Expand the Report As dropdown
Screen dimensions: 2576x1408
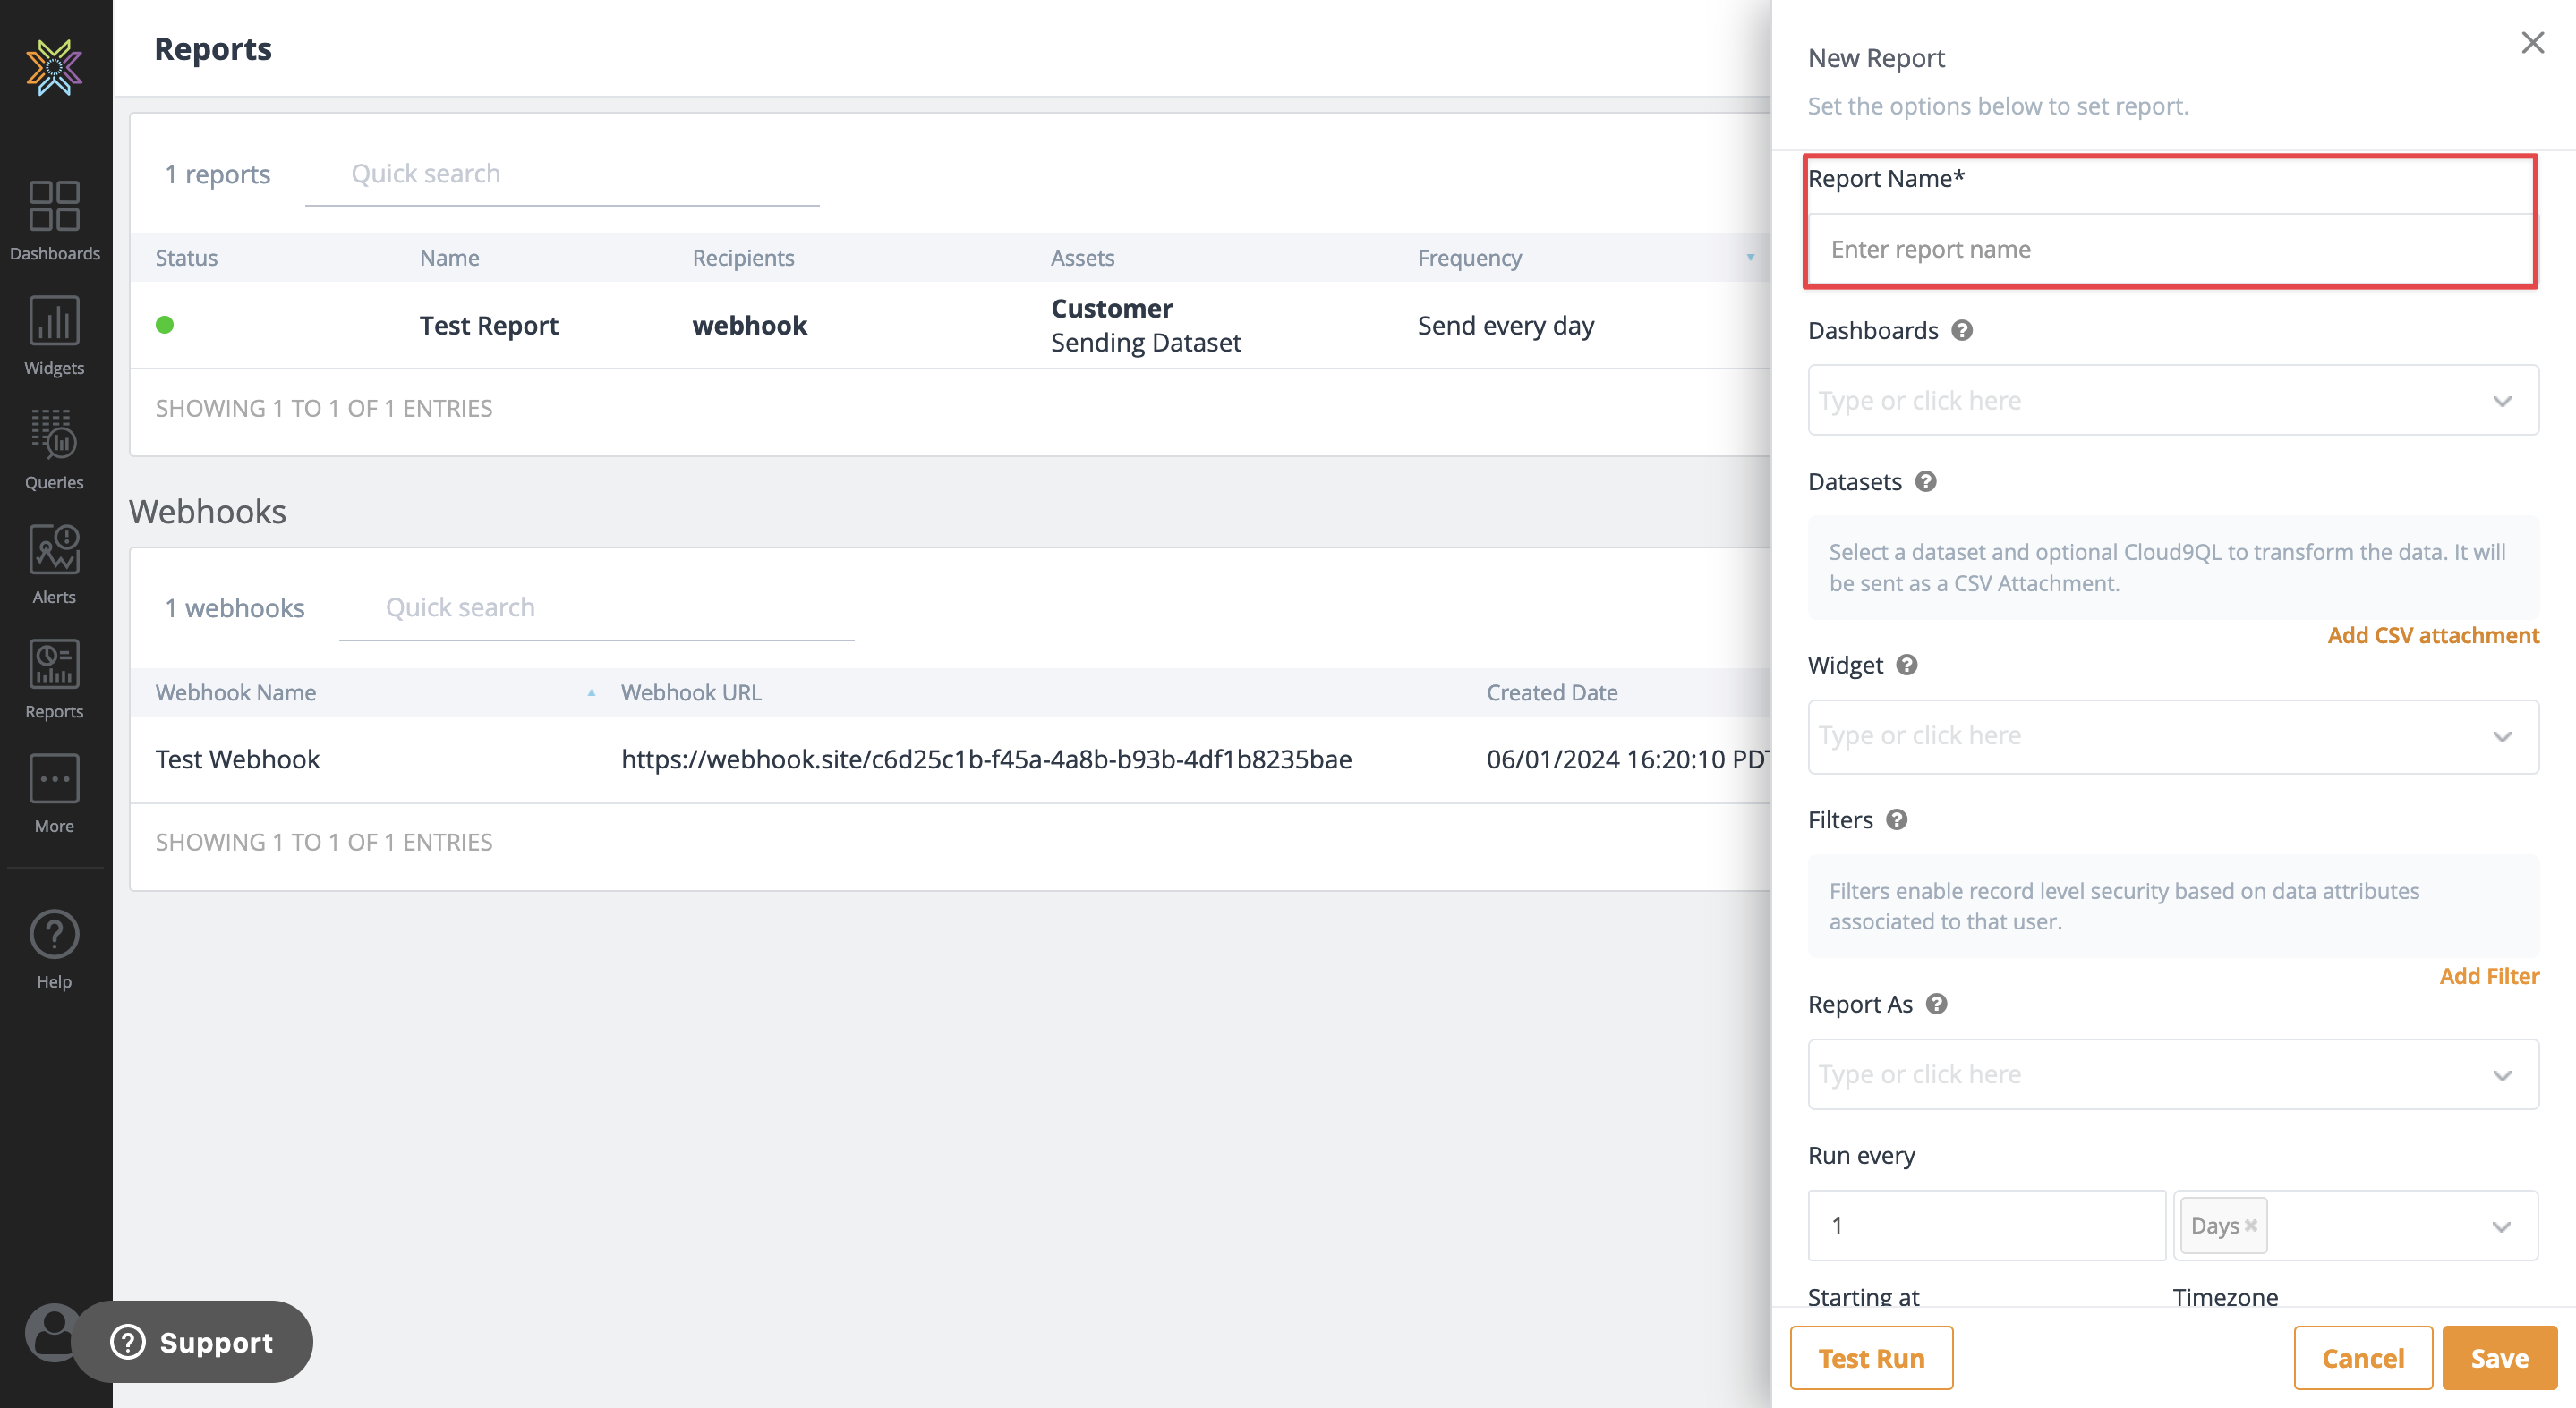pyautogui.click(x=2502, y=1075)
